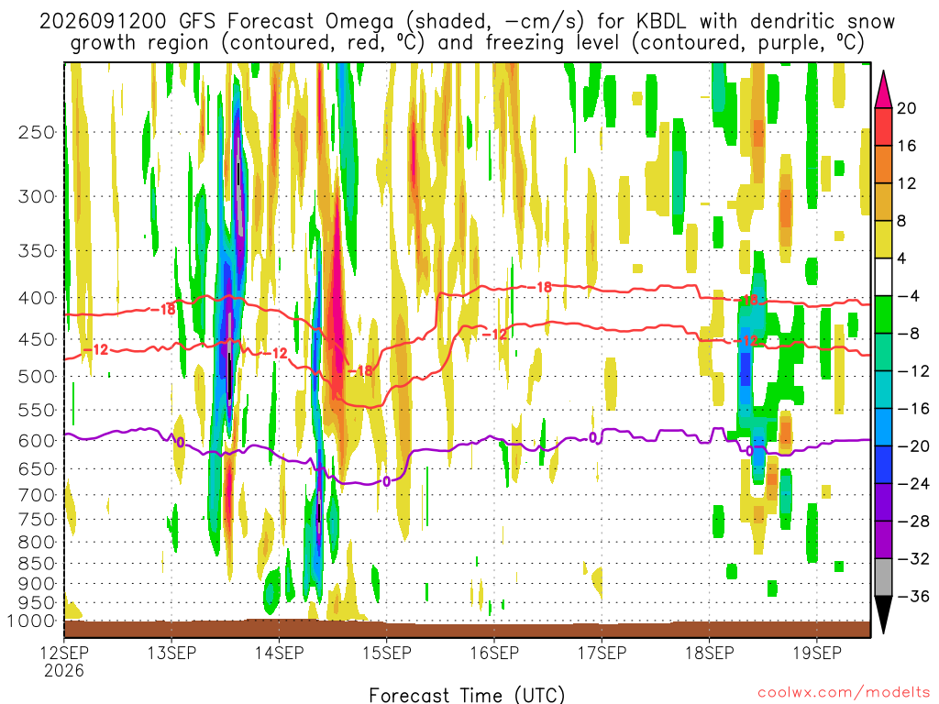939x704 pixels.
Task: Click the 250 pressure level axis label
Action: (37, 132)
